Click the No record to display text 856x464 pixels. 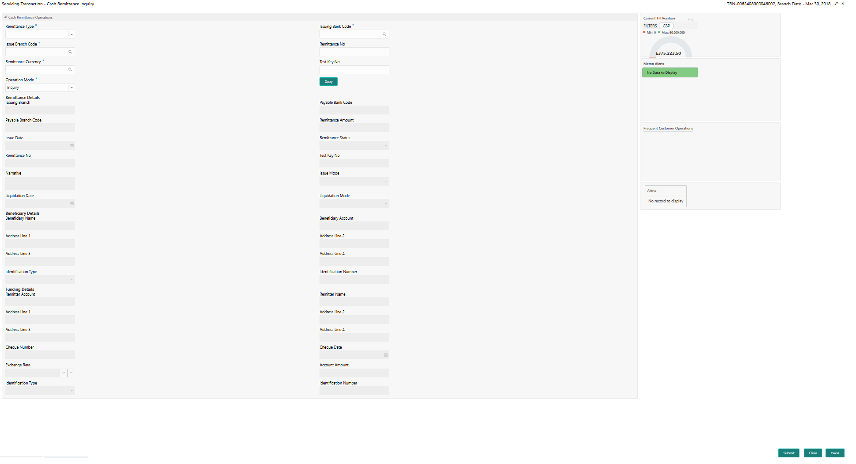tap(666, 201)
